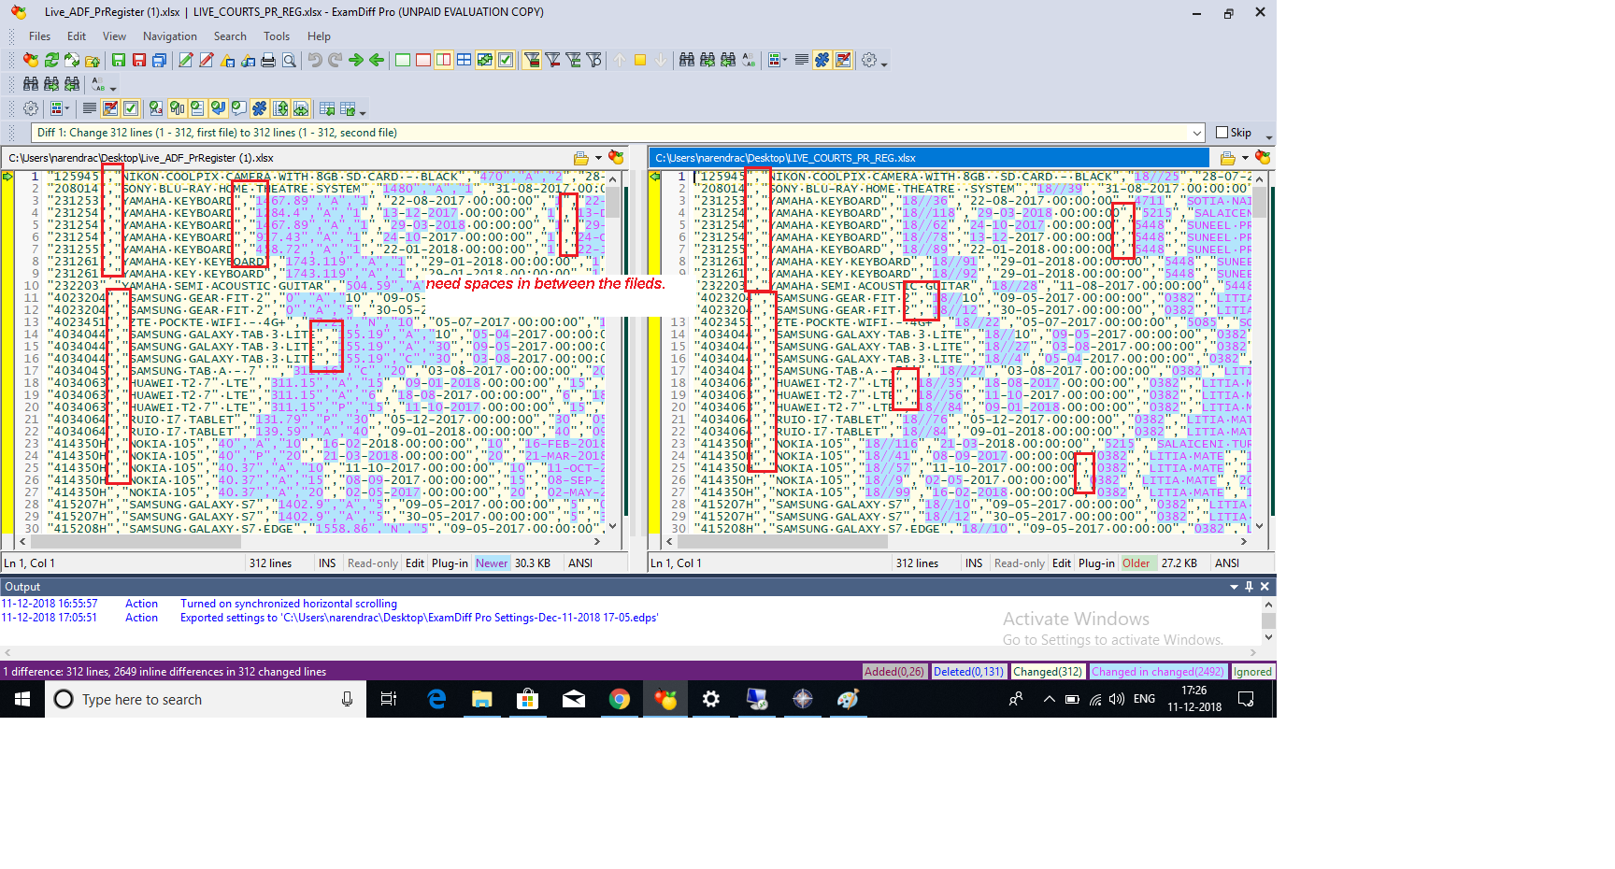Click Changed in changed(2492) legend
Viewport: 1615px width, 869px height.
click(x=1158, y=672)
